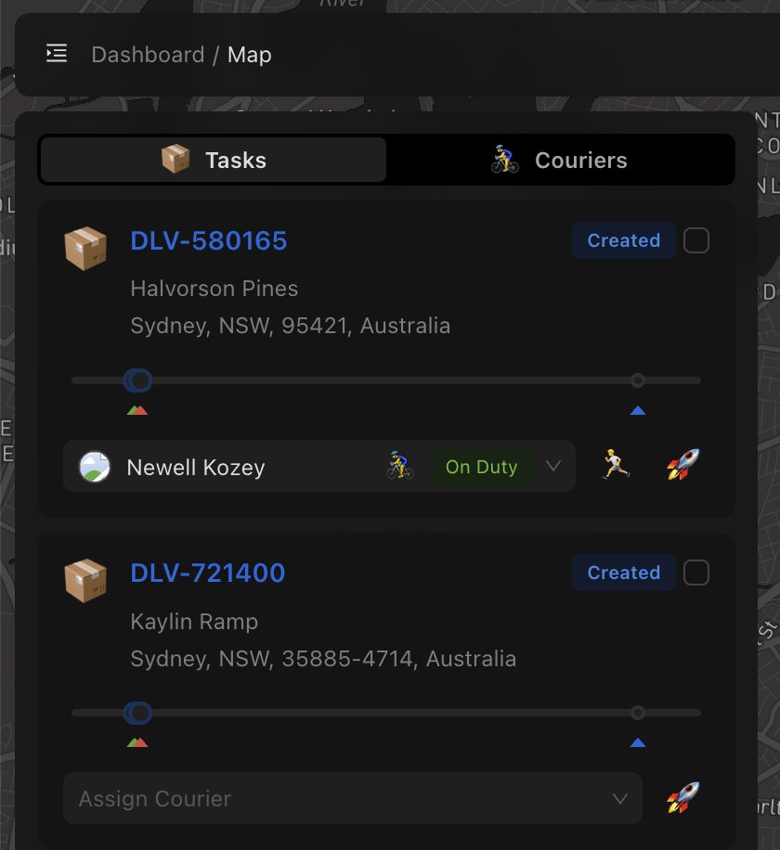This screenshot has width=780, height=850.
Task: Click the package icon next to DLV-580165
Action: [x=85, y=249]
